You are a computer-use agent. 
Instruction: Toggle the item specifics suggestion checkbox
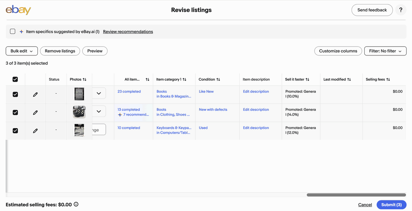(13, 31)
